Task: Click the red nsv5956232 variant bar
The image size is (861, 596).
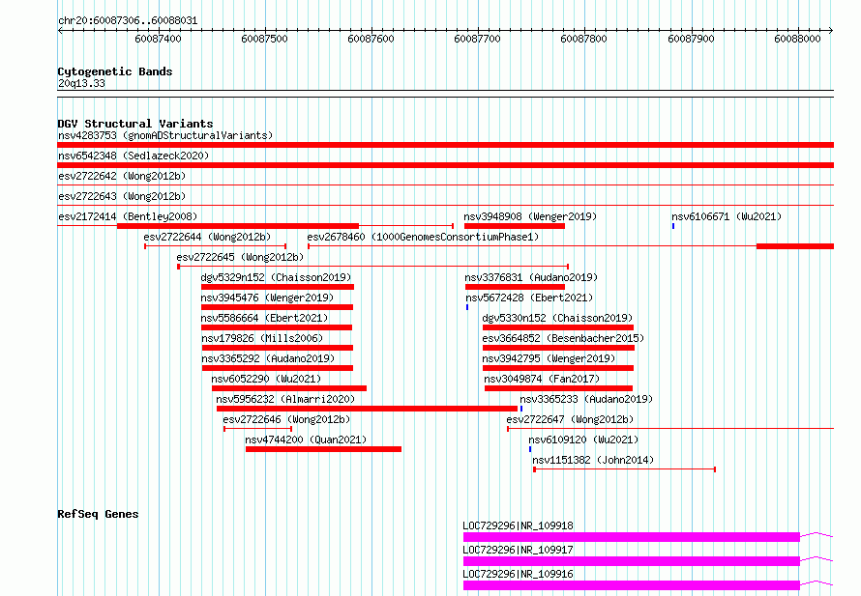Action: pos(367,409)
